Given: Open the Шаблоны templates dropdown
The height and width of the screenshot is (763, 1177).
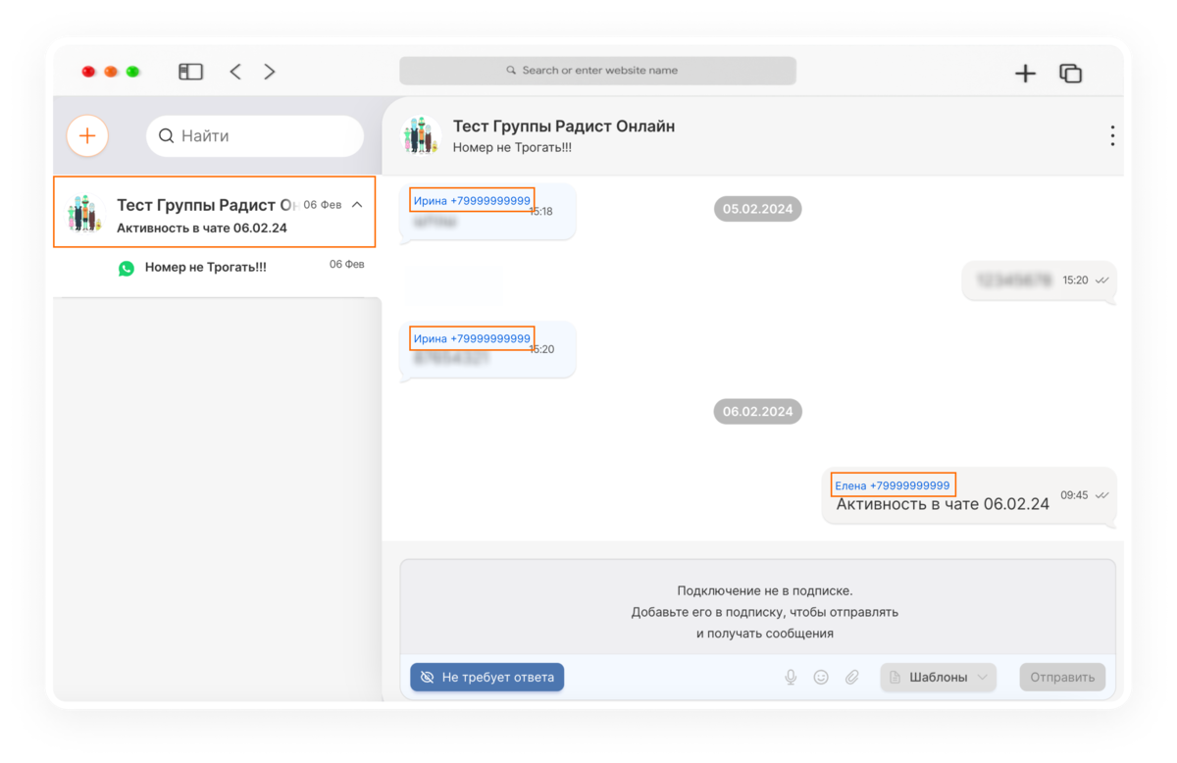Looking at the screenshot, I should pyautogui.click(x=938, y=677).
